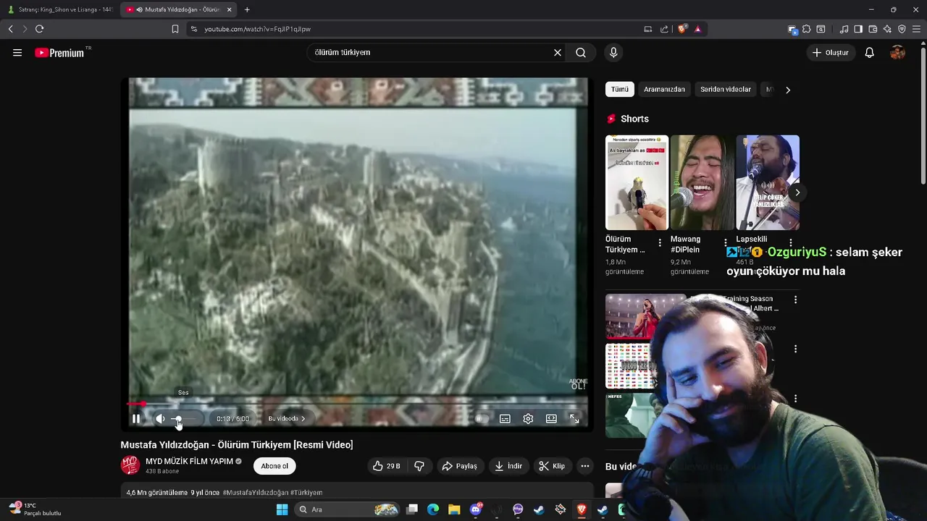Toggle subtitles in the video player
927x521 pixels.
point(505,418)
